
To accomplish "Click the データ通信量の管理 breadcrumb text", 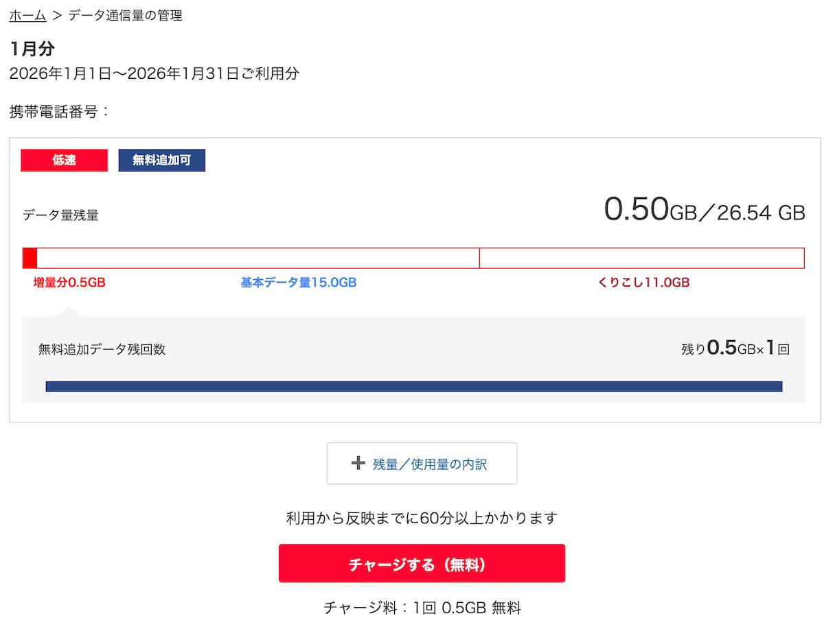I will [125, 15].
